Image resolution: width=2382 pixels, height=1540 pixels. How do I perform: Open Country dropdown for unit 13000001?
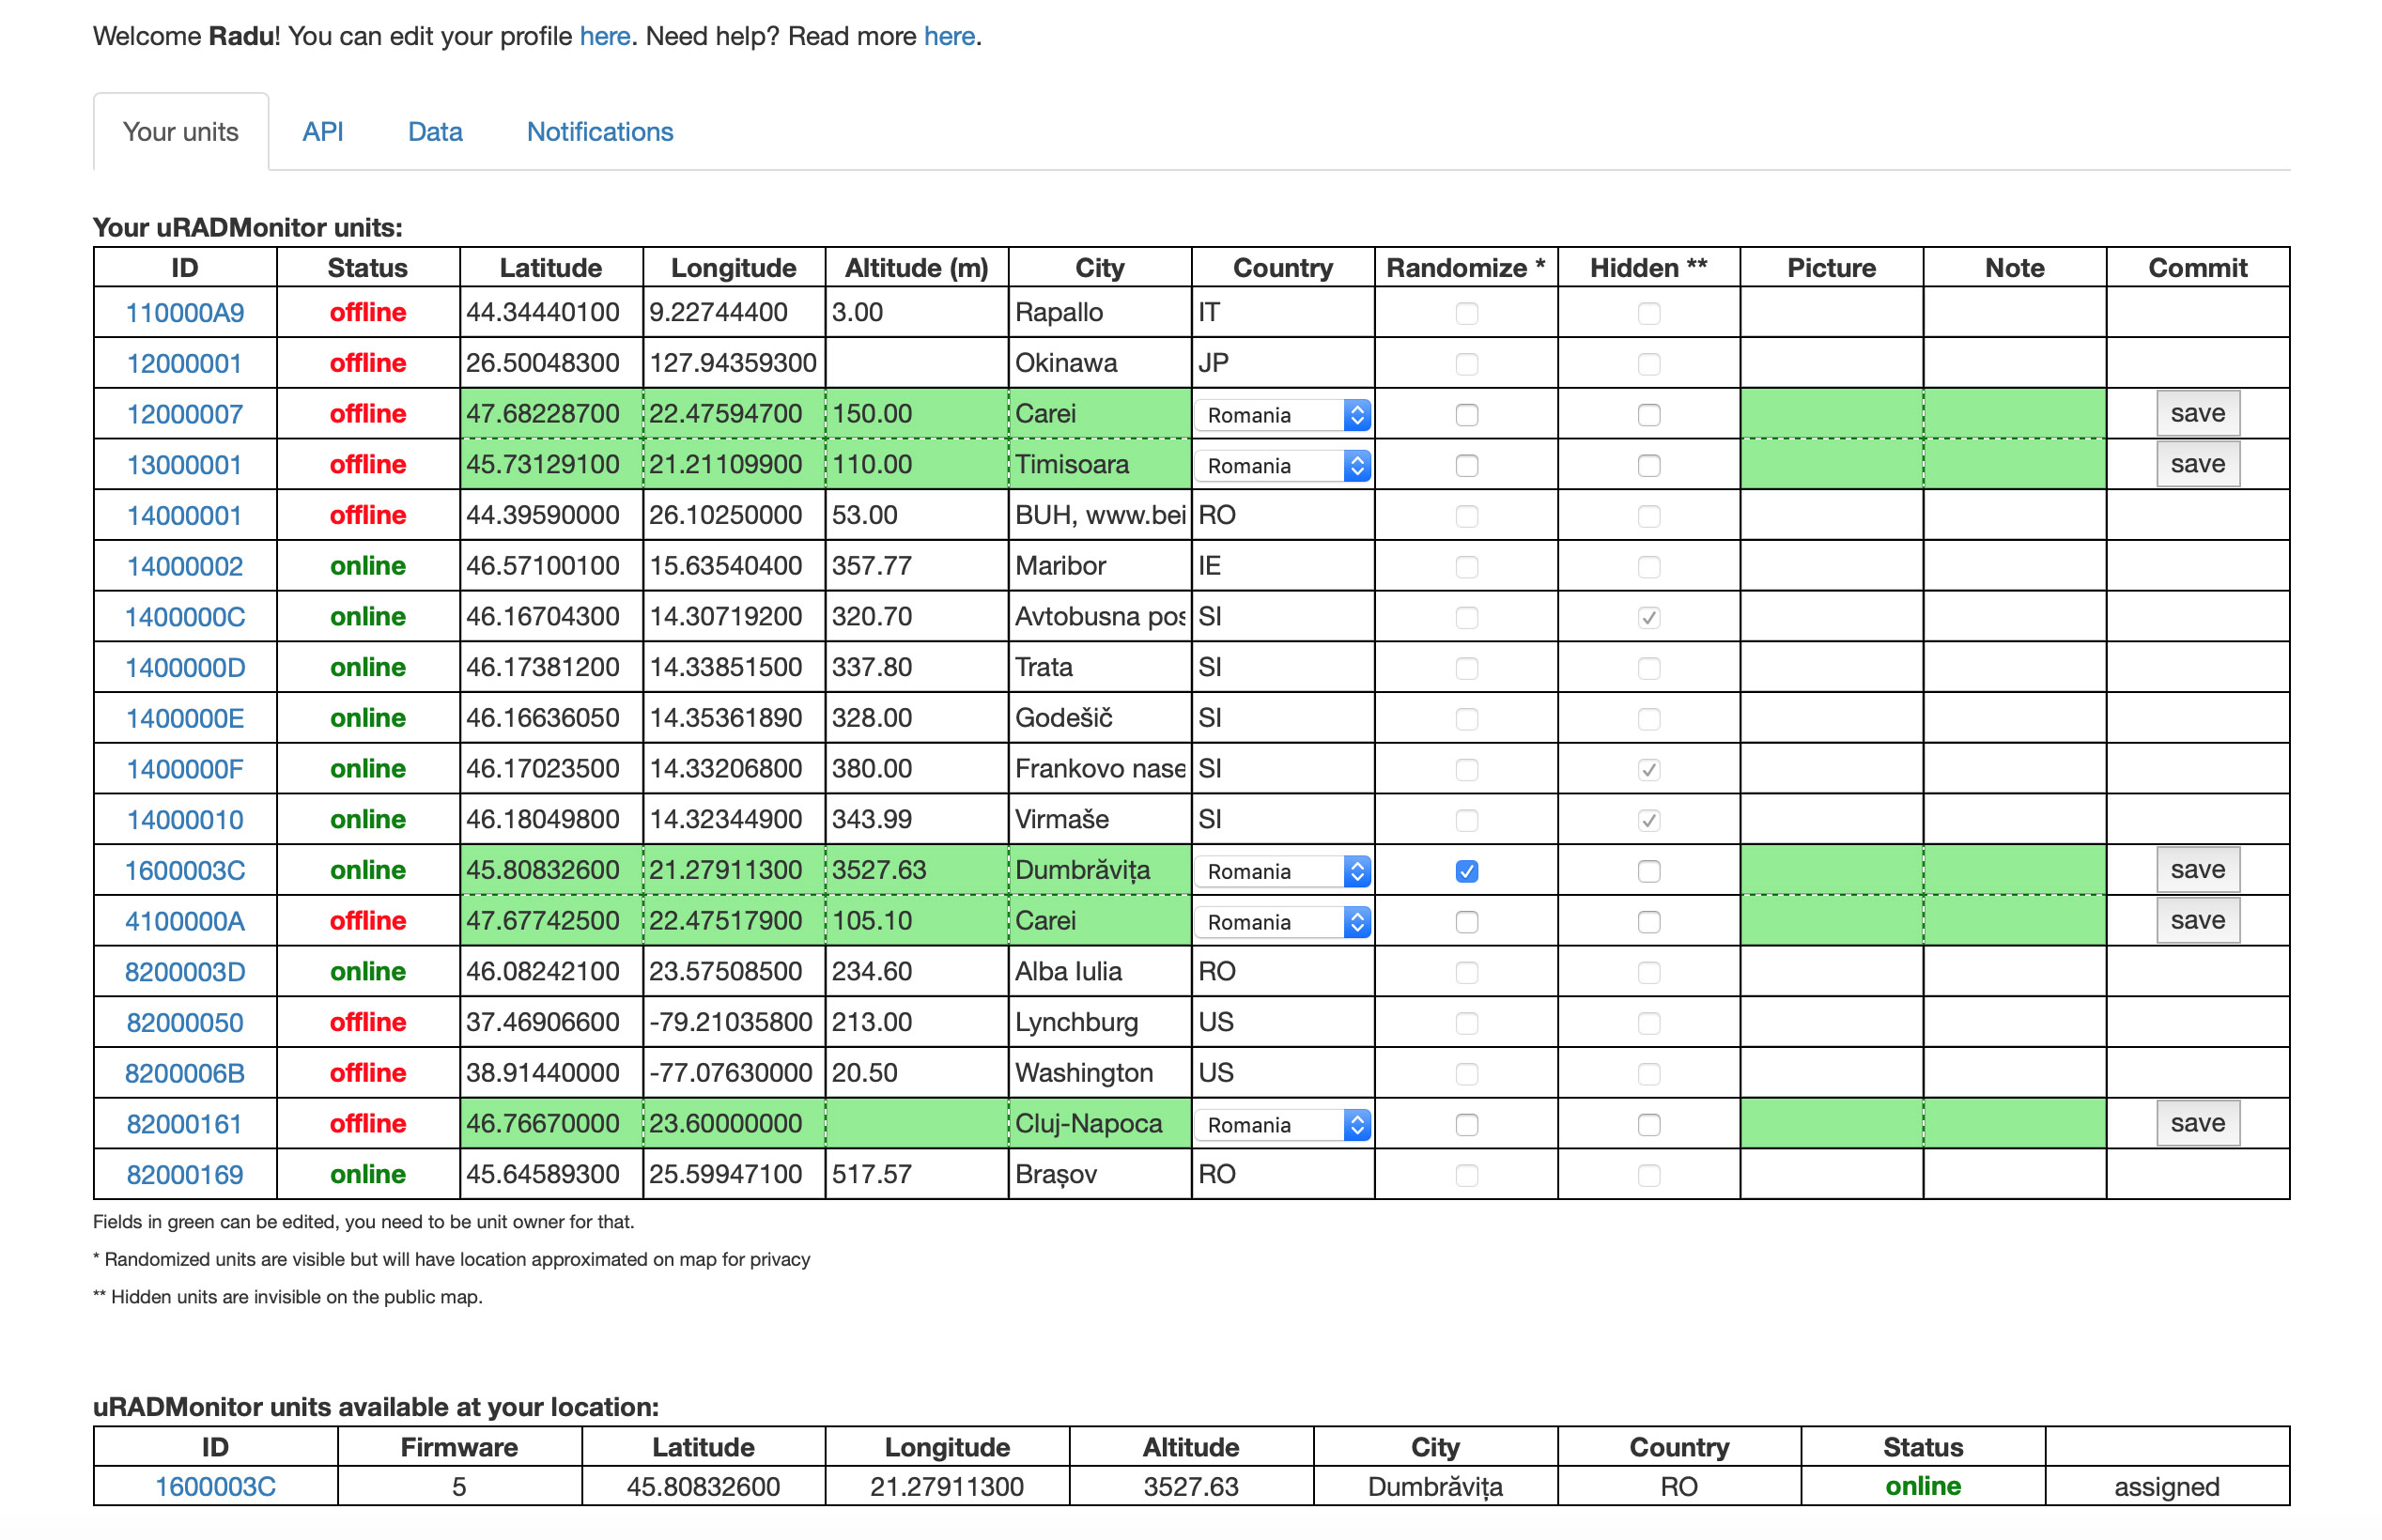click(1282, 466)
